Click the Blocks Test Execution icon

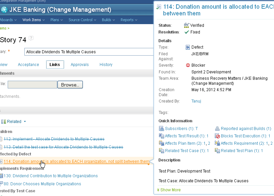218,136
